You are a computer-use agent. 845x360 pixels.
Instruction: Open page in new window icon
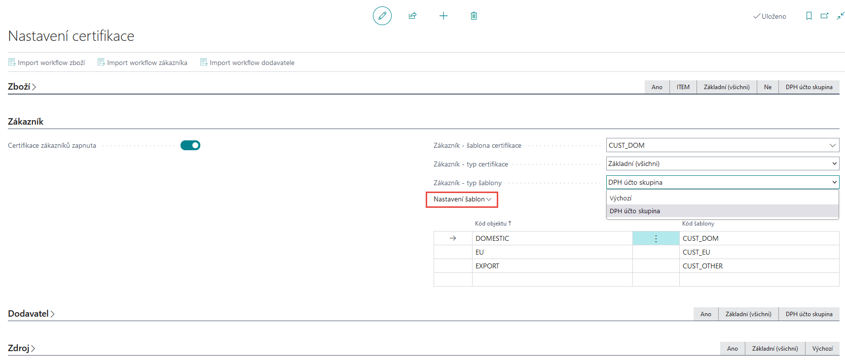coord(824,16)
